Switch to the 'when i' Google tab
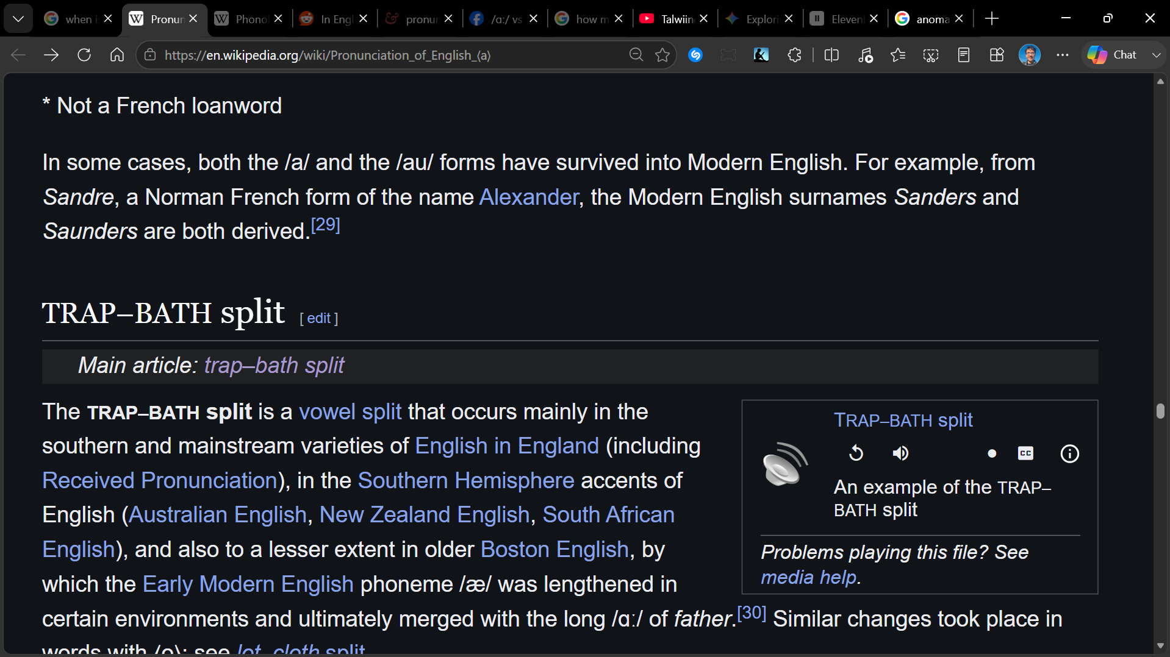The image size is (1170, 657). coord(71,19)
